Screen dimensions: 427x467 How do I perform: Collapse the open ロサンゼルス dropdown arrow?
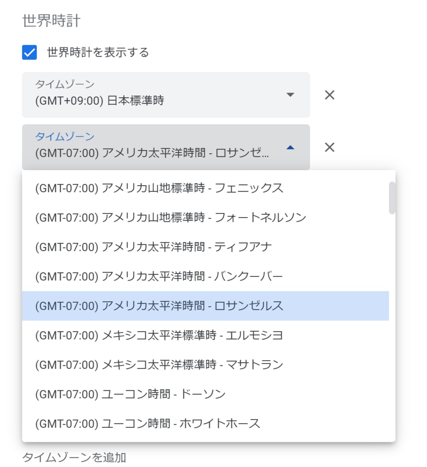[x=290, y=147]
